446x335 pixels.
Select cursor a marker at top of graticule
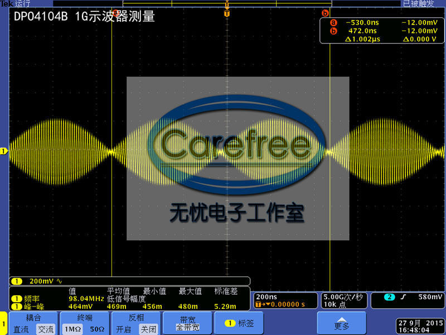pyautogui.click(x=115, y=13)
